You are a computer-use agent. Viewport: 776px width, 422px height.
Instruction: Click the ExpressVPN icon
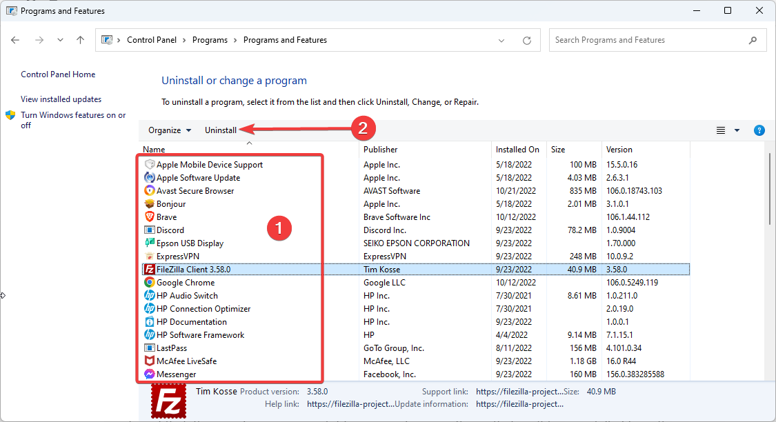point(150,257)
